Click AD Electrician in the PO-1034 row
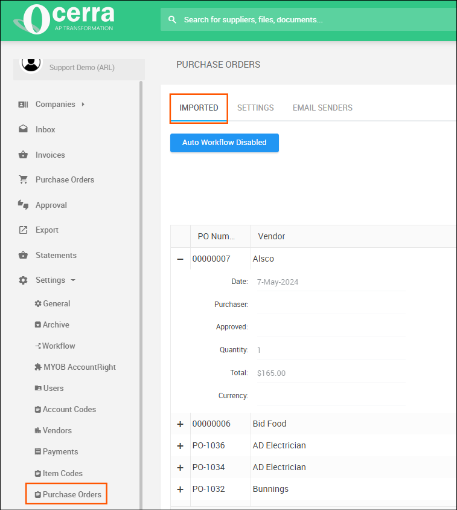 pyautogui.click(x=279, y=467)
